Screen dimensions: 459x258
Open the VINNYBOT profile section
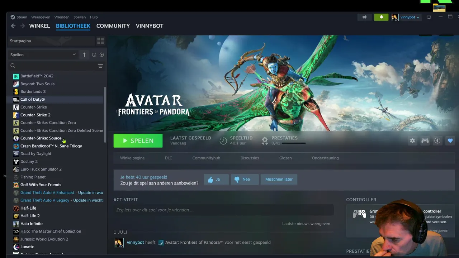(150, 26)
